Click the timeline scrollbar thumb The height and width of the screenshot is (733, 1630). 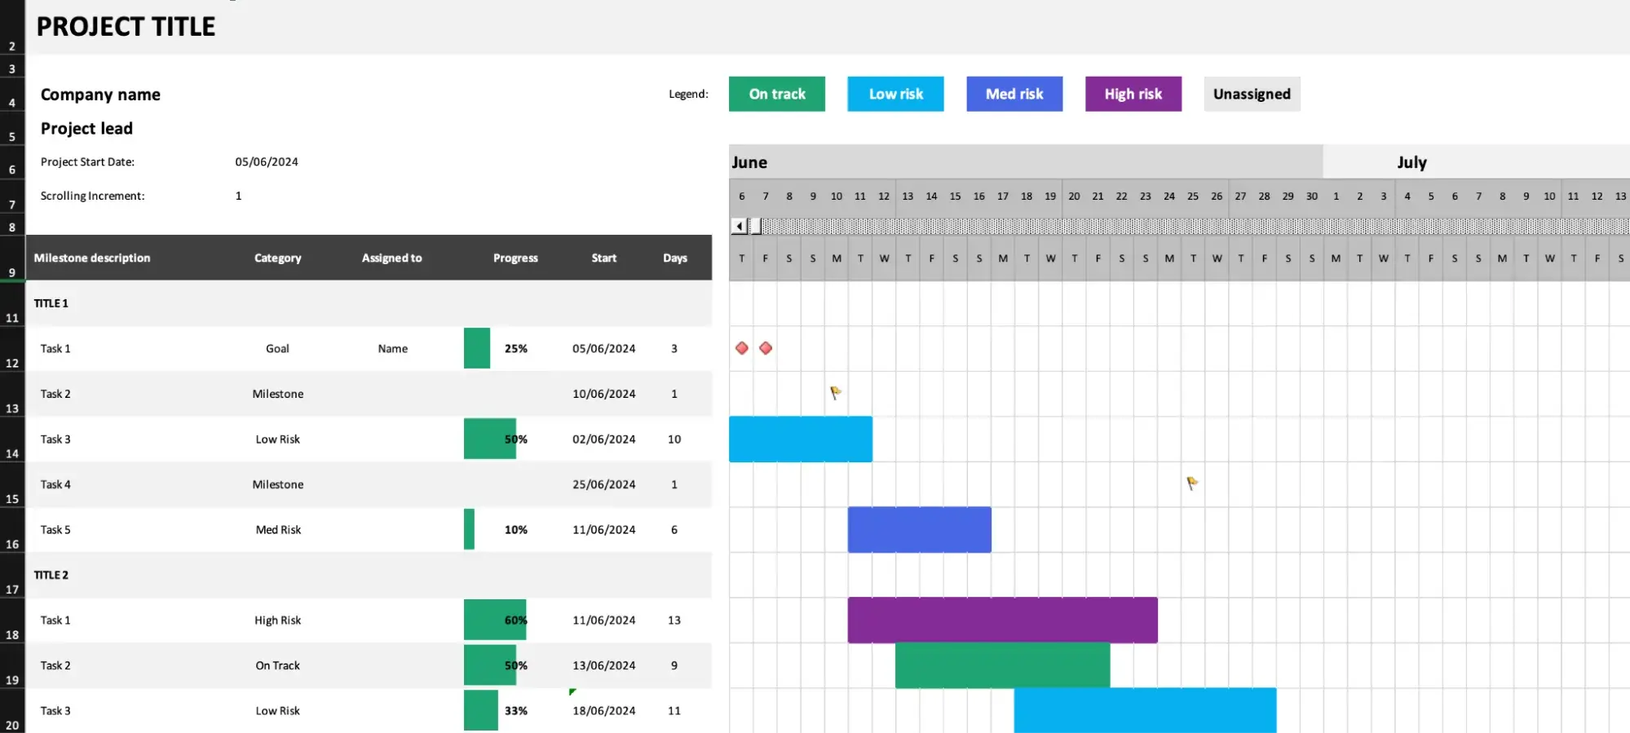(x=755, y=226)
